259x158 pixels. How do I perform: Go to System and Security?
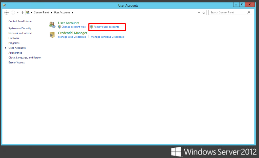point(20,28)
